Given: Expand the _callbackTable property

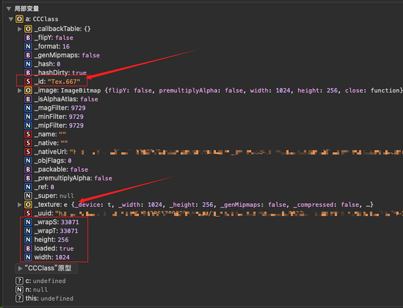Looking at the screenshot, I should [x=19, y=29].
